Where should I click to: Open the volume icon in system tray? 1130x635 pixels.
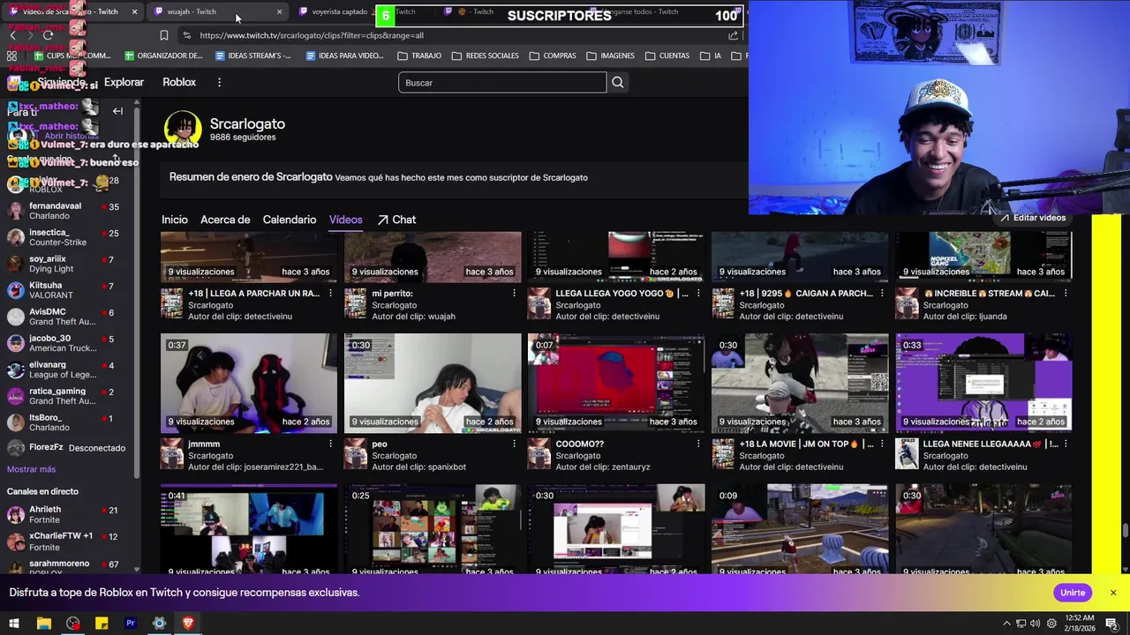[x=1035, y=624]
